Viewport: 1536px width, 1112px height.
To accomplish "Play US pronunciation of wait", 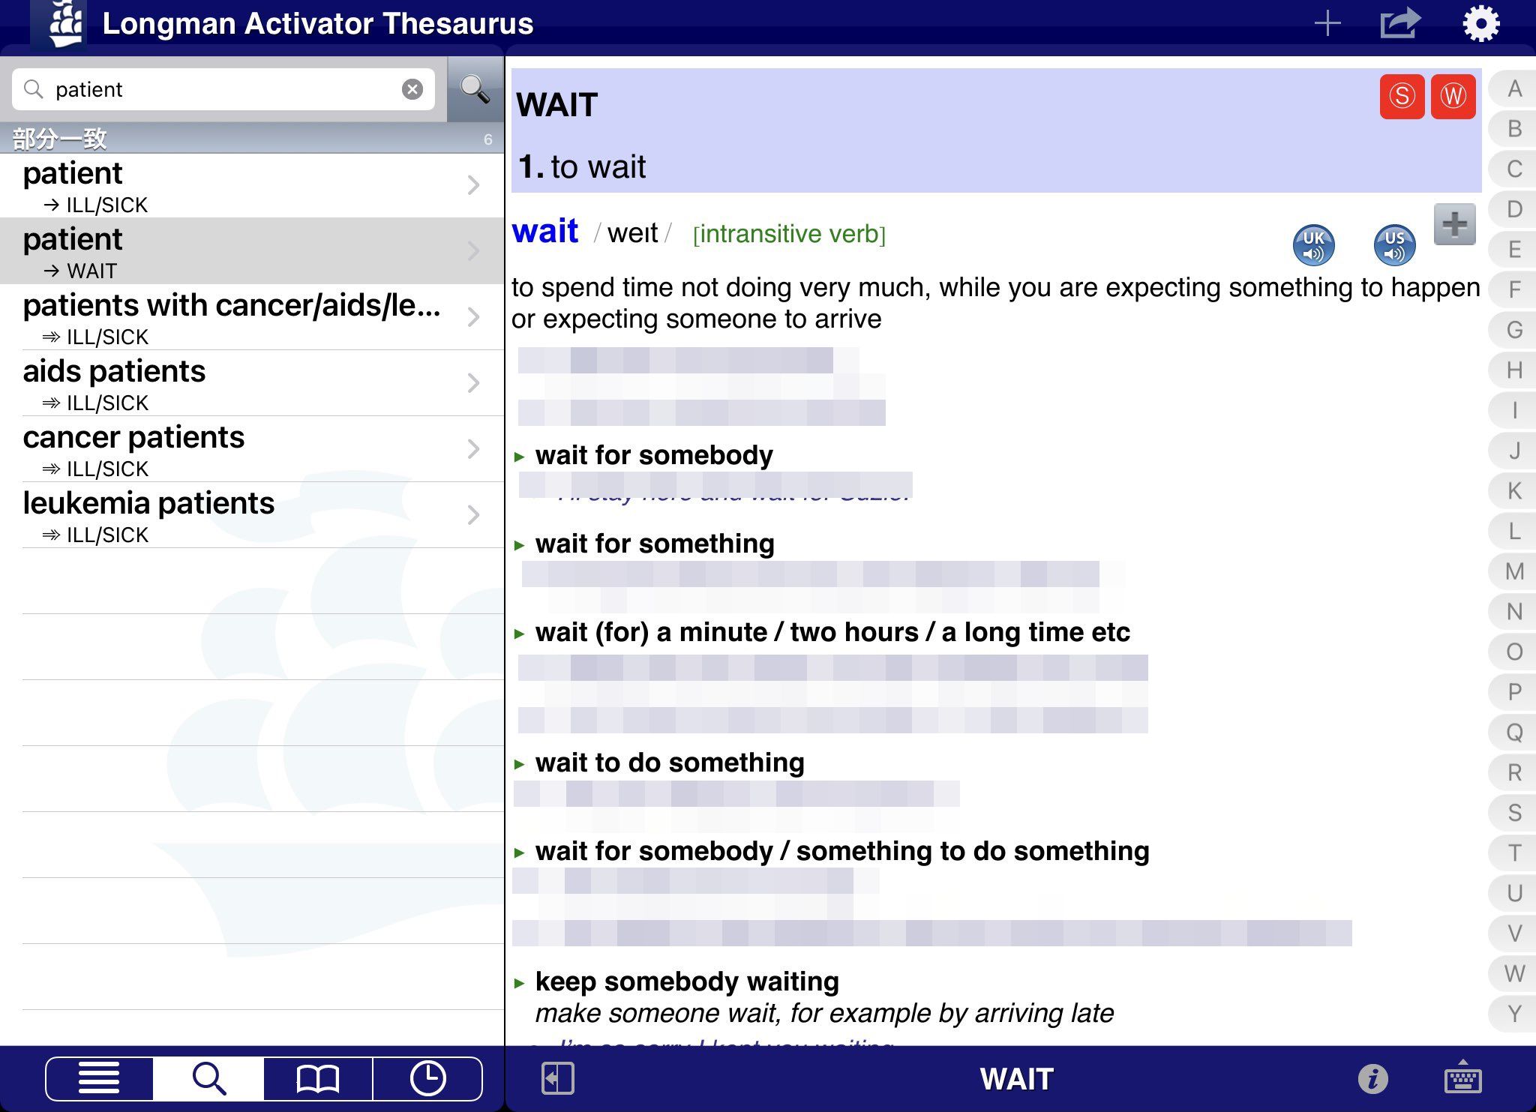I will (x=1394, y=245).
